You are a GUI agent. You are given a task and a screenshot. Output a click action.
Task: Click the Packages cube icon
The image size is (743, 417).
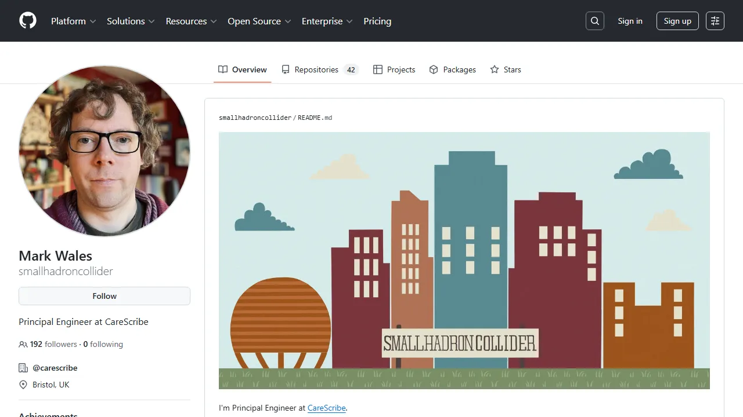434,69
